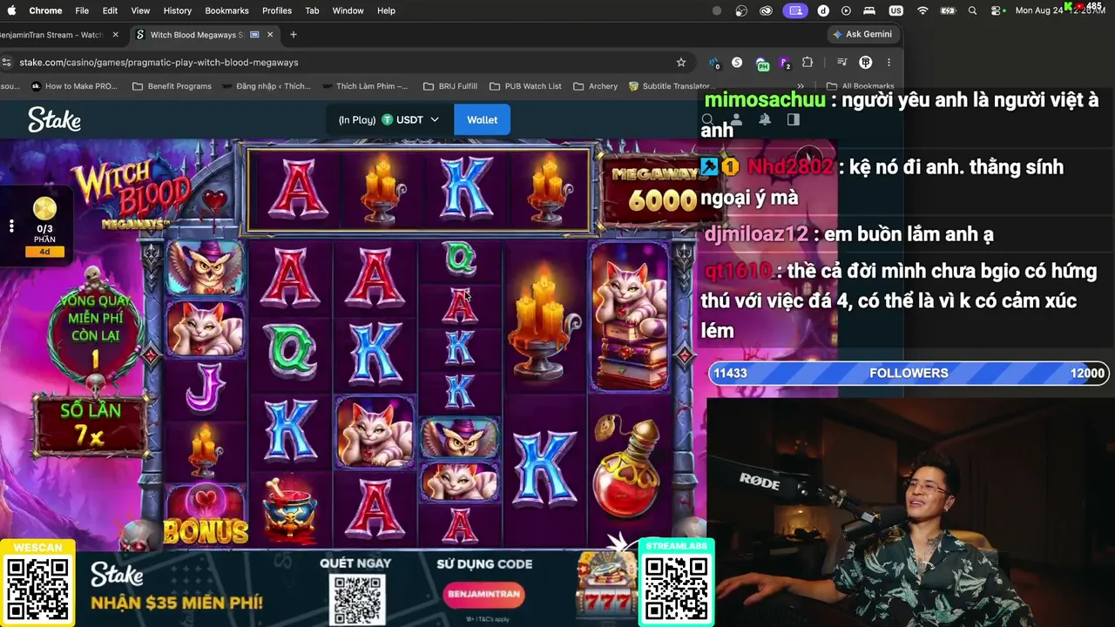This screenshot has height=627, width=1115.
Task: Open the Bookmarks menu
Action: pos(226,10)
